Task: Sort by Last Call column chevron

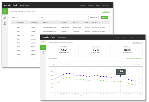Action: 98,22
